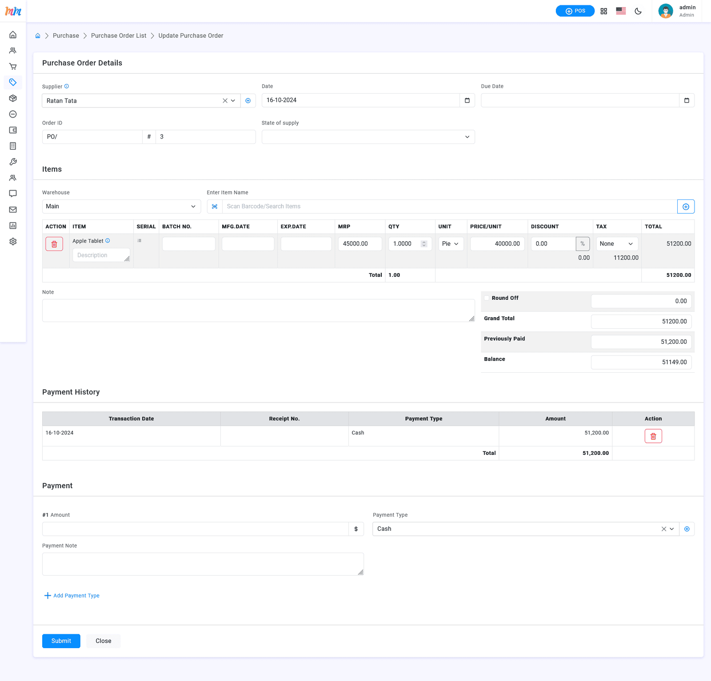711x681 pixels.
Task: Go to Purchase Order List breadcrumb
Action: (119, 36)
